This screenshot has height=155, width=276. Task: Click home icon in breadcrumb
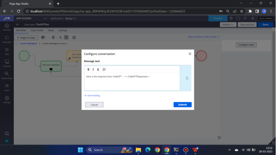tap(16, 43)
